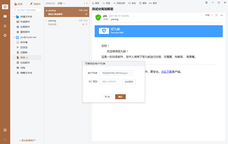228x144 pixels.
Task: Collapse the yex@myibc.net account tree
Action: [15, 37]
